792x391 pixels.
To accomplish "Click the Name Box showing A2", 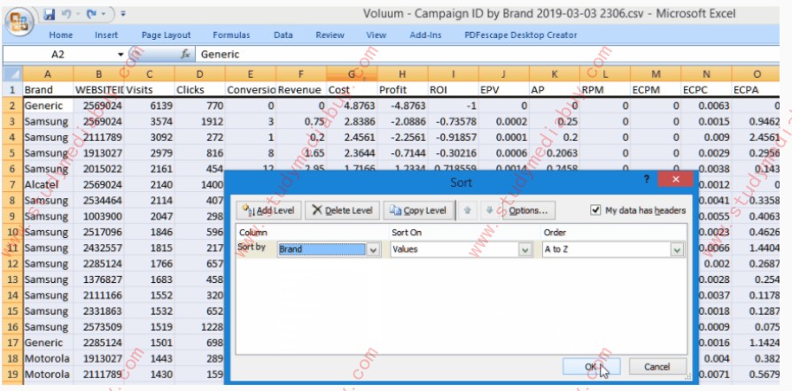I will 59,55.
